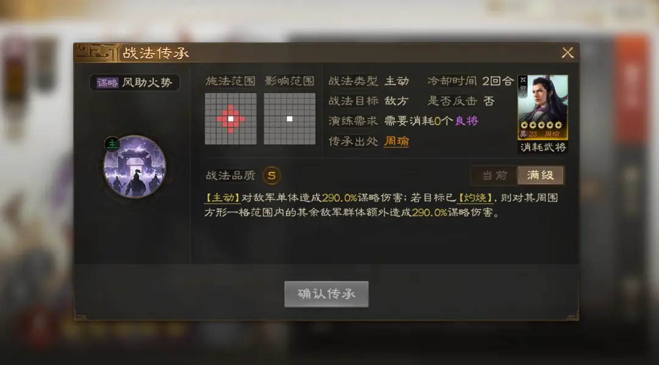Click the white center cell of cast range
This screenshot has height=365, width=659.
[x=230, y=119]
